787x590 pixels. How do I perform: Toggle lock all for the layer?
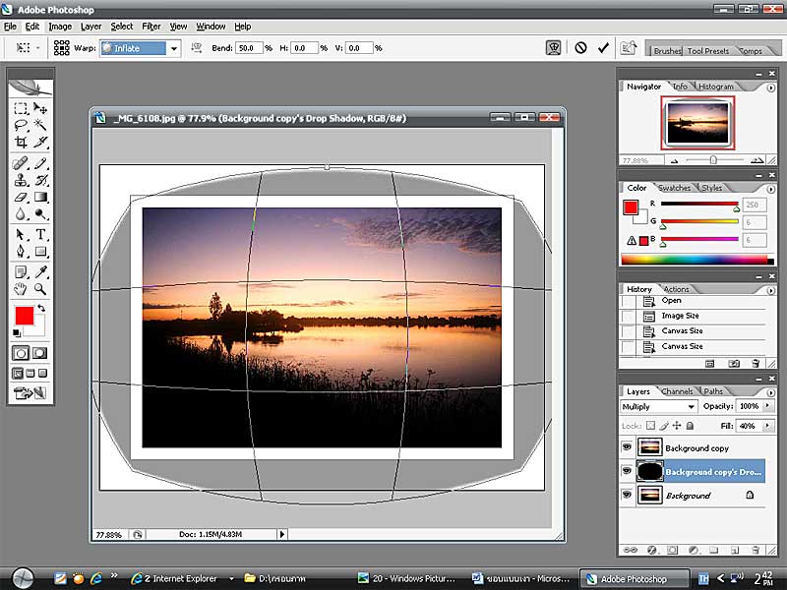tap(691, 426)
